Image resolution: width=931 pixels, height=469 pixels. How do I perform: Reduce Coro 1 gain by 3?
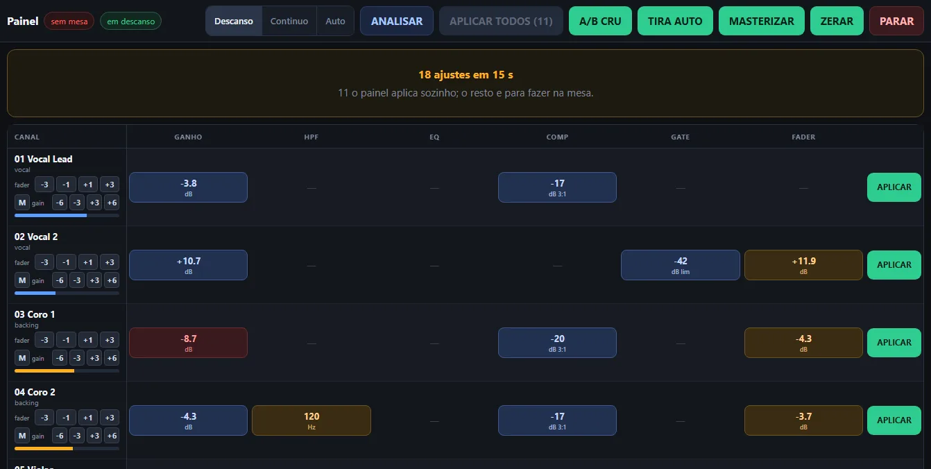77,358
